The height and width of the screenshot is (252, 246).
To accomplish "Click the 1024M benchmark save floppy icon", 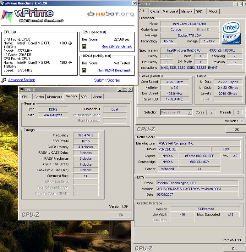I will (x=84, y=70).
